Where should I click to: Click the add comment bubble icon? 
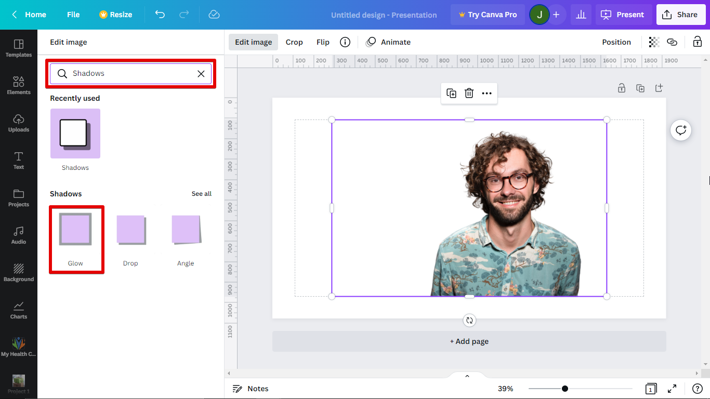680,130
